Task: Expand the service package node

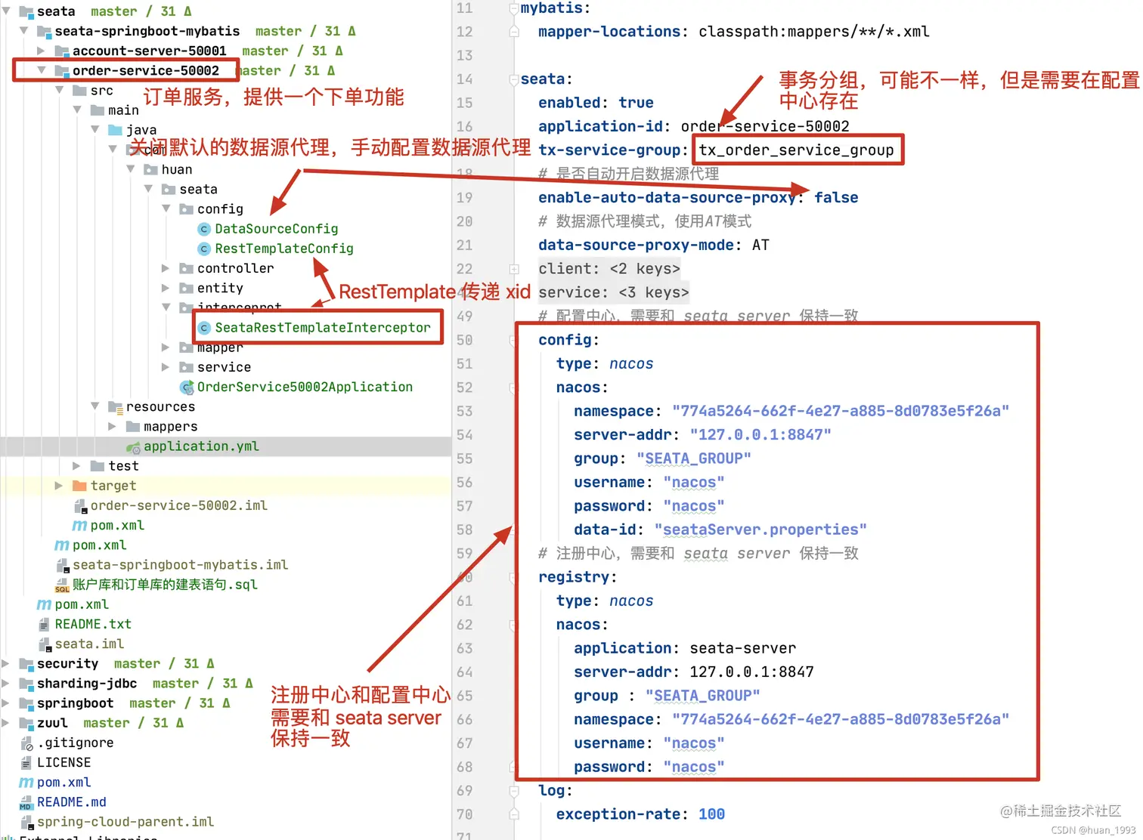Action: click(x=166, y=367)
